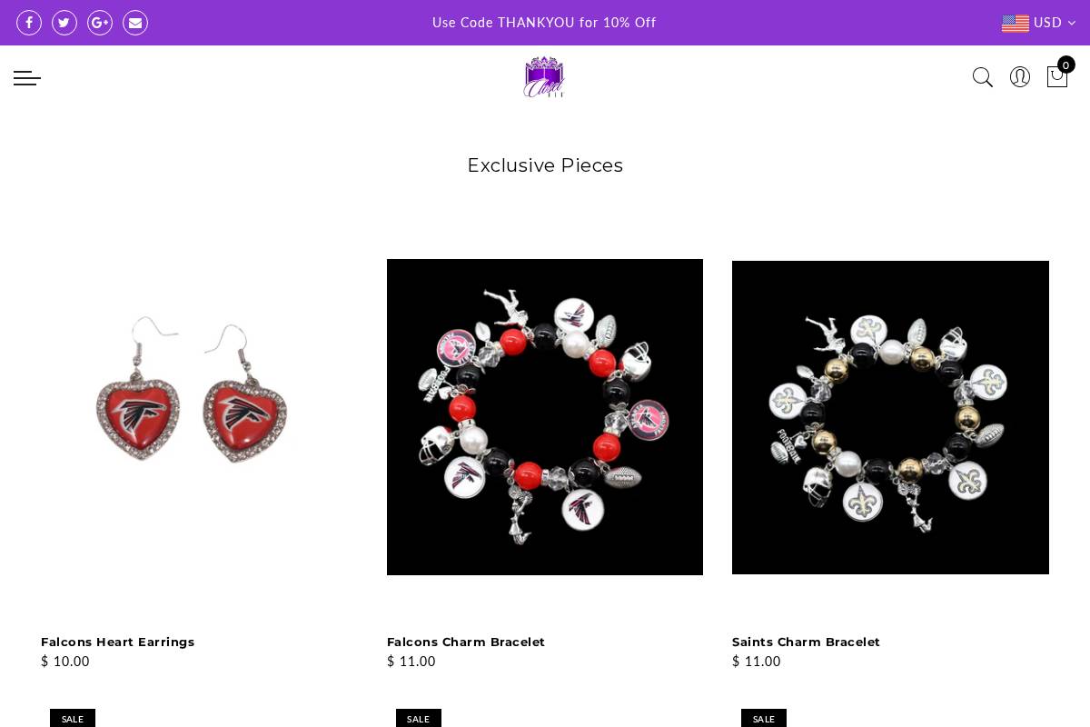Click the store logo in header
The width and height of the screenshot is (1090, 727).
coord(544,77)
